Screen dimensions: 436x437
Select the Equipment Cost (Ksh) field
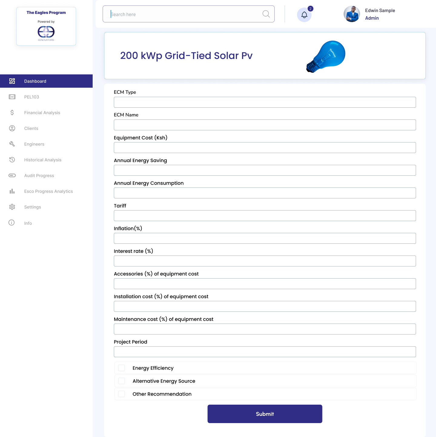click(265, 148)
